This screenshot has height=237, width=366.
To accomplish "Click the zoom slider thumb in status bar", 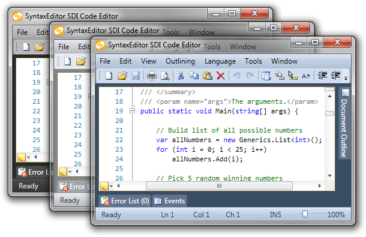I will (305, 214).
